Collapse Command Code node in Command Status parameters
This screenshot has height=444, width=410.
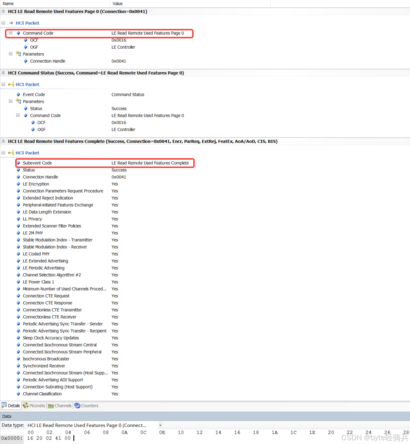[18, 115]
